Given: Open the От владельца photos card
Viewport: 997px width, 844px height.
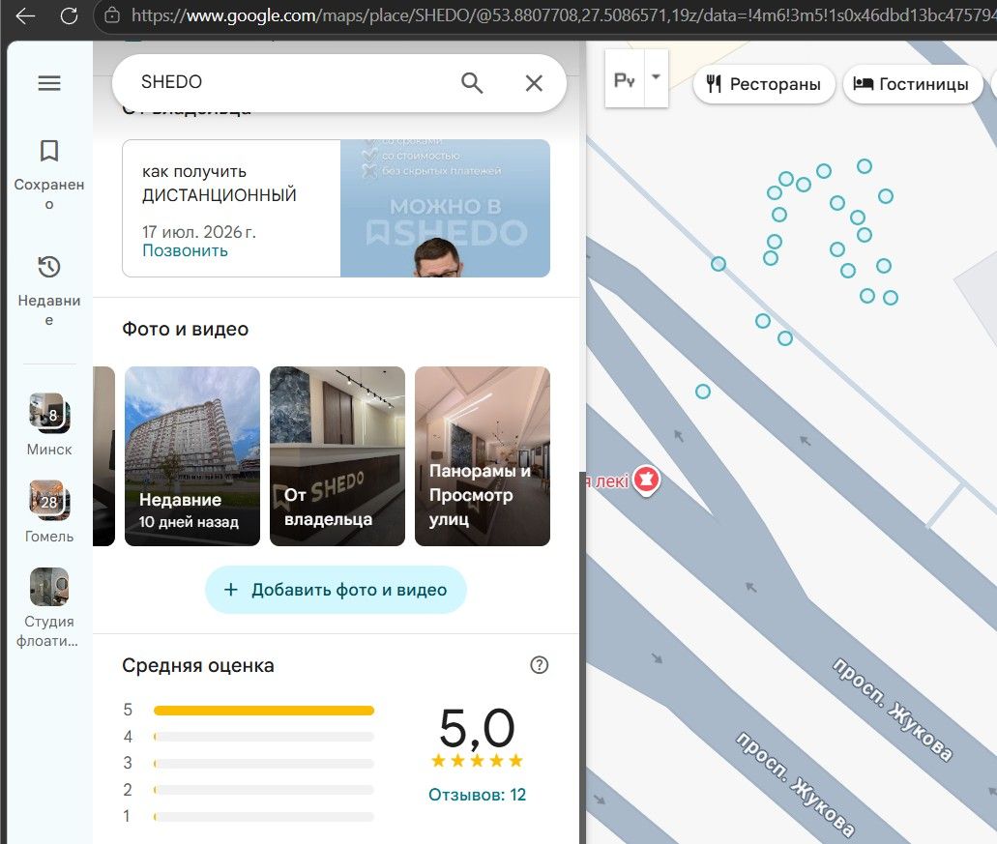Looking at the screenshot, I should pos(337,456).
